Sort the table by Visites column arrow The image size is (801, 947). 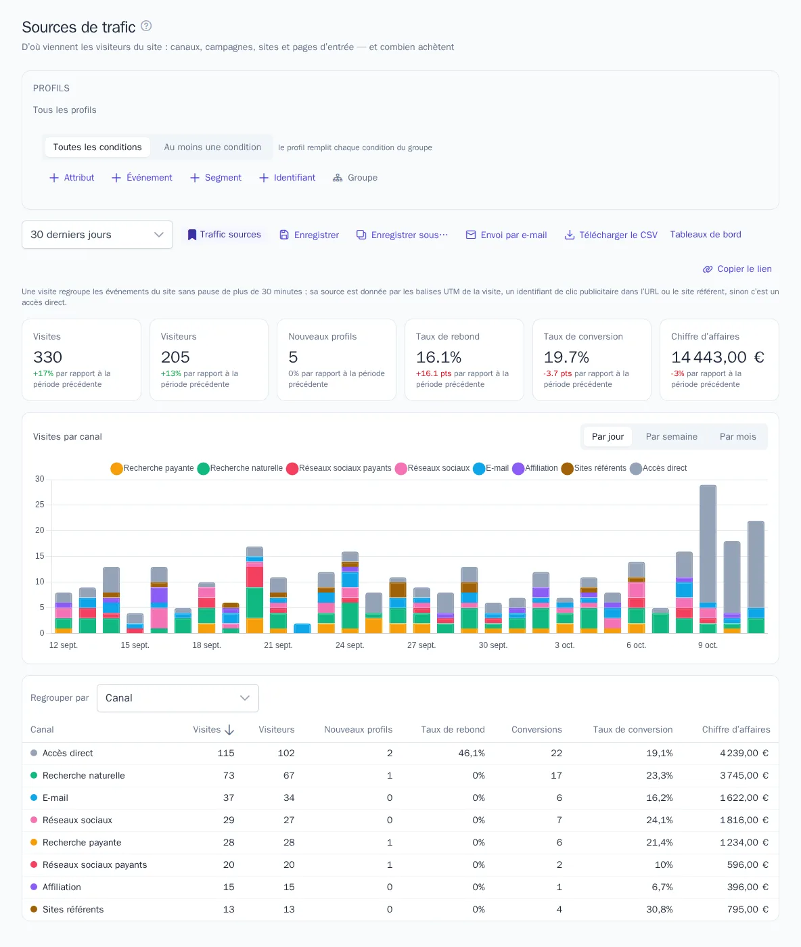pos(229,730)
